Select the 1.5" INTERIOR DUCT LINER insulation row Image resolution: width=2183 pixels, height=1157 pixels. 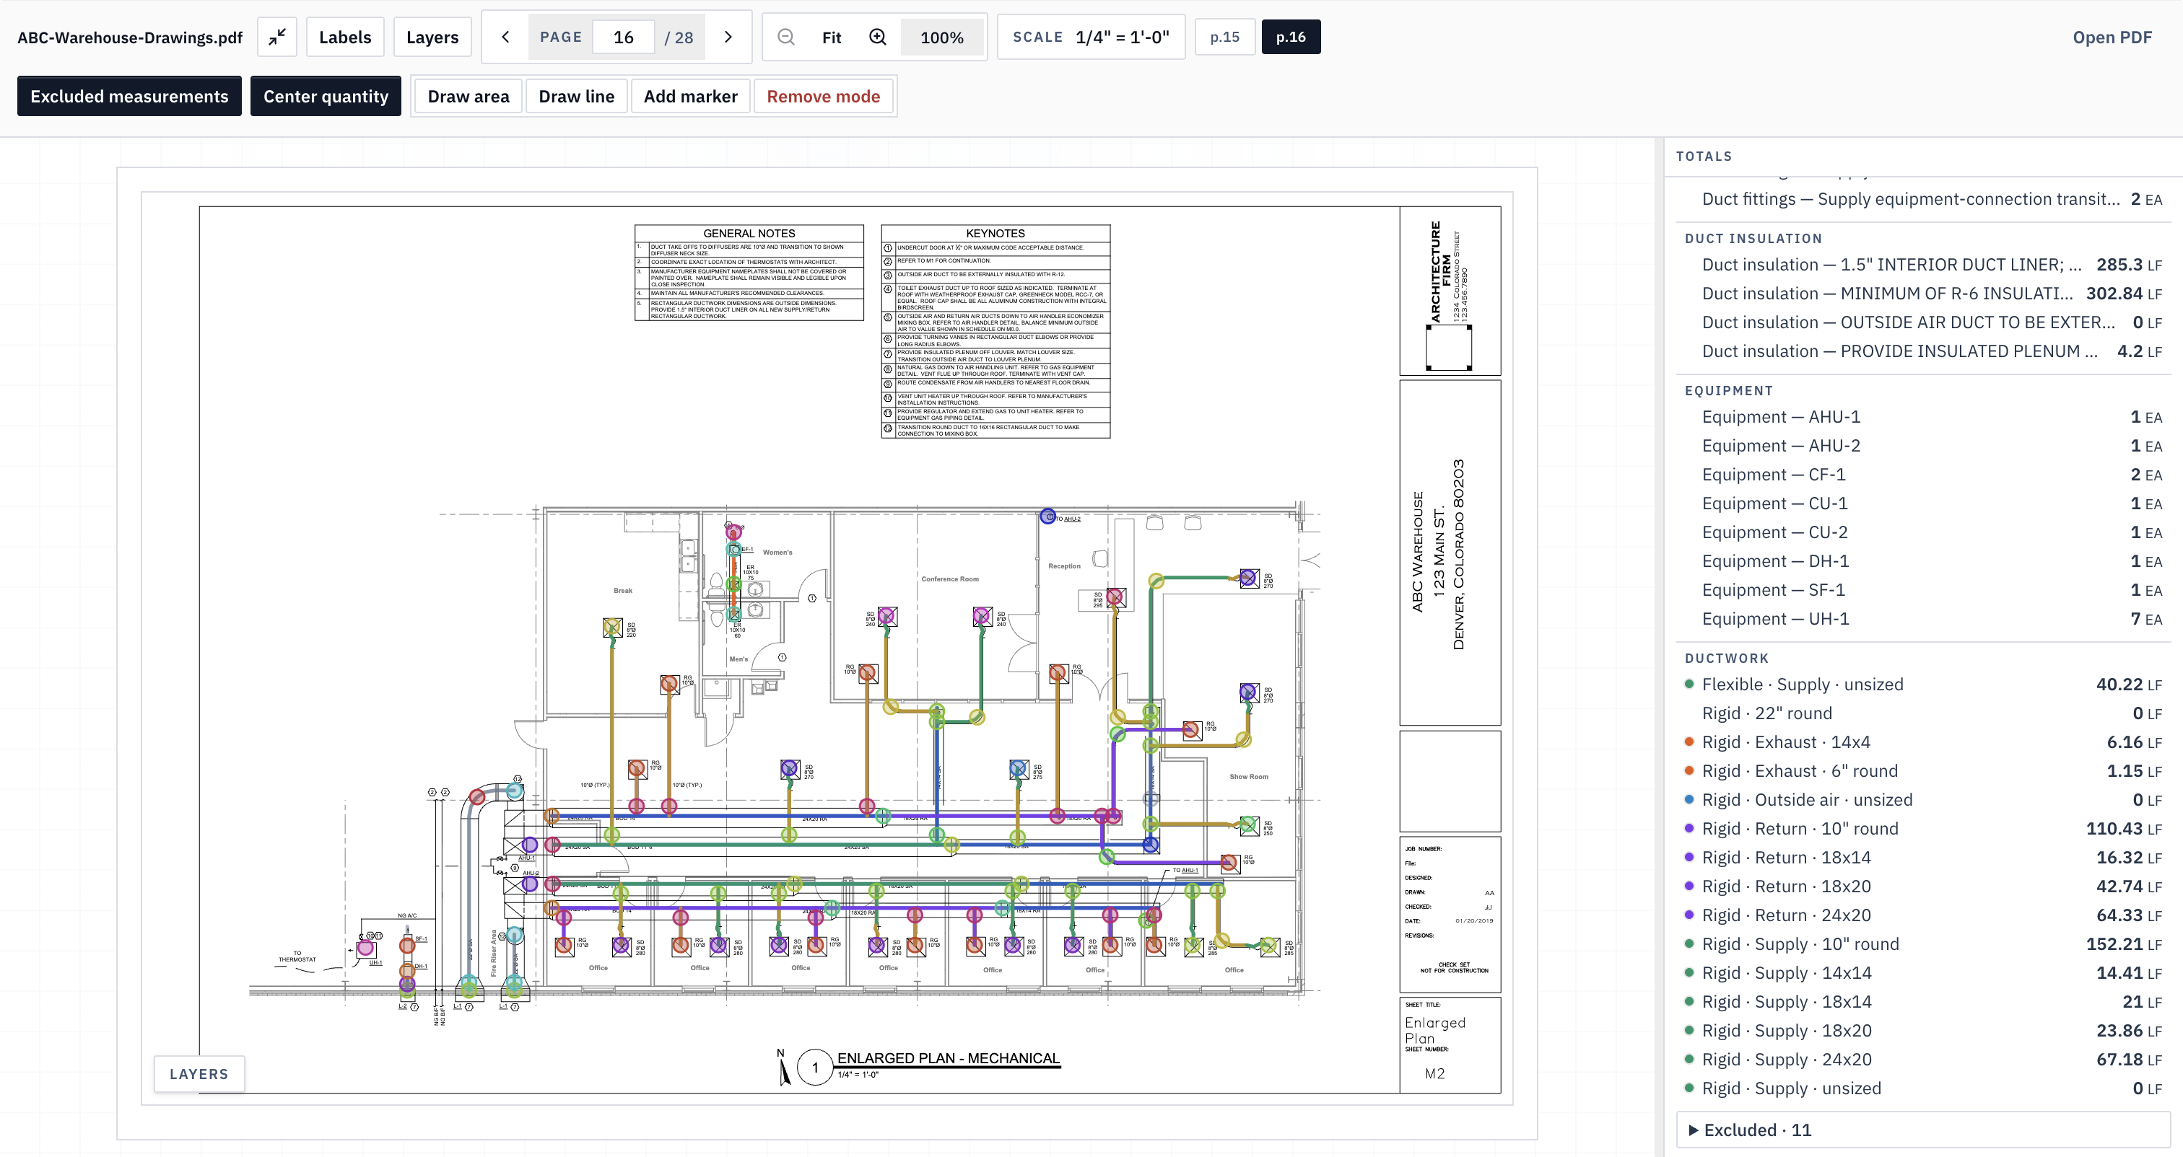click(1923, 265)
